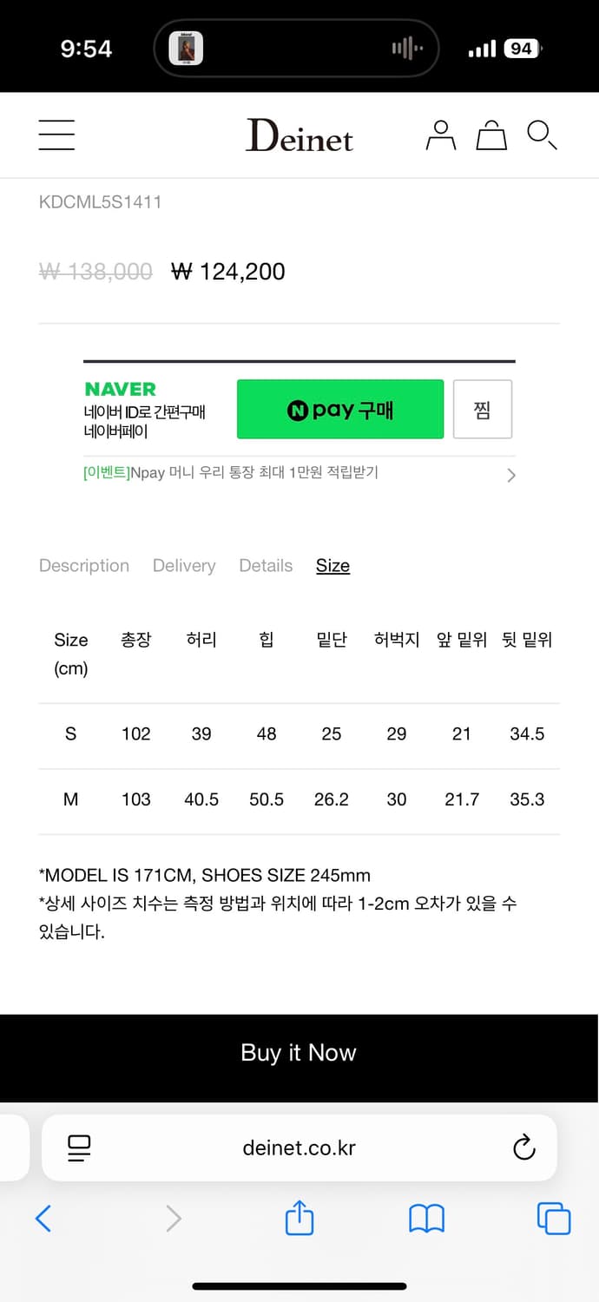The height and width of the screenshot is (1302, 599).
Task: Open the shopping bag cart
Action: [x=491, y=135]
